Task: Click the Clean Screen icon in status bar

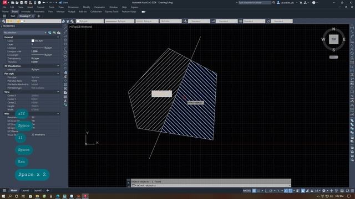Action: 347,191
